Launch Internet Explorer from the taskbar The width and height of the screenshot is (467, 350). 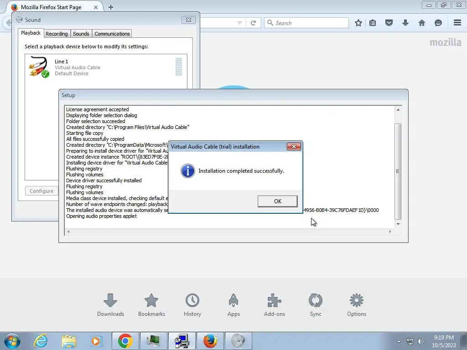pyautogui.click(x=41, y=341)
